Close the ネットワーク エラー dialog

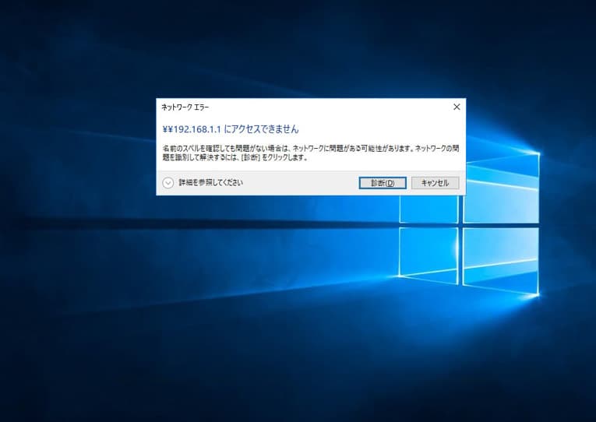(x=457, y=107)
